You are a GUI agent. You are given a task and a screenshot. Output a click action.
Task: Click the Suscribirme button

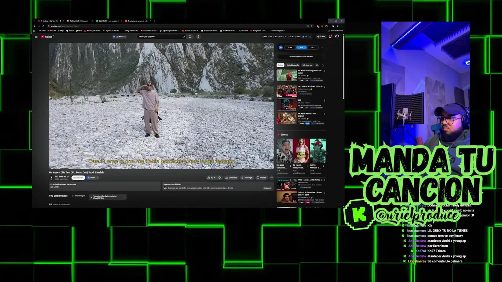(x=78, y=177)
